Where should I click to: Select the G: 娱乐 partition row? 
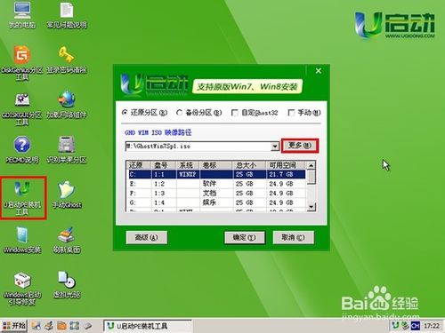(216, 202)
